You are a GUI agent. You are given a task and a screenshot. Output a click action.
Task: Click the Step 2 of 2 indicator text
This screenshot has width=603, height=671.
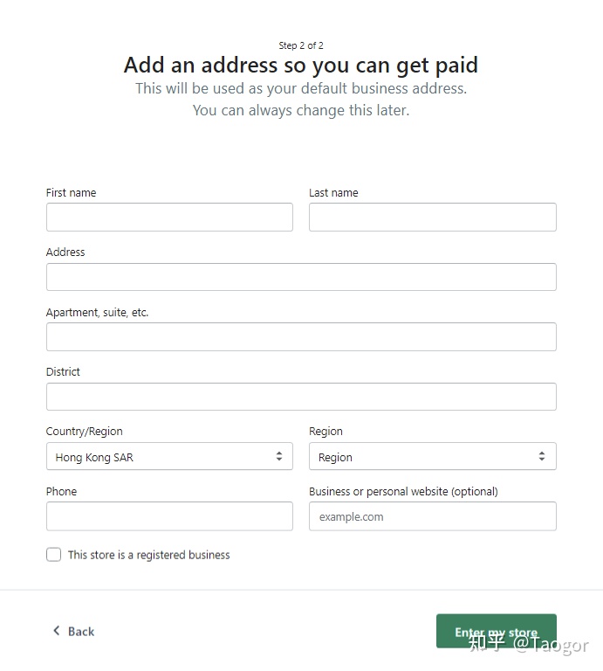pyautogui.click(x=301, y=45)
